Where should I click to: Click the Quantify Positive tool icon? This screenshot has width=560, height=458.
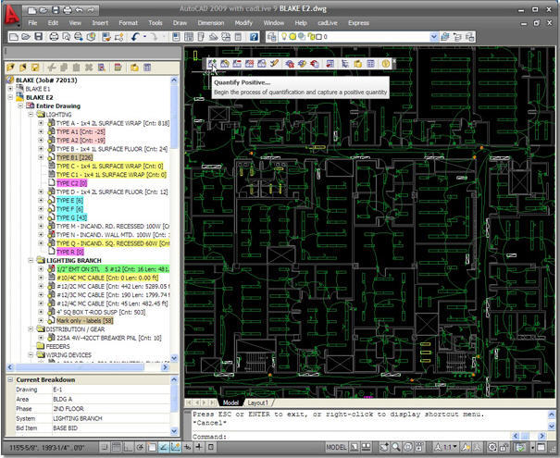pyautogui.click(x=213, y=64)
